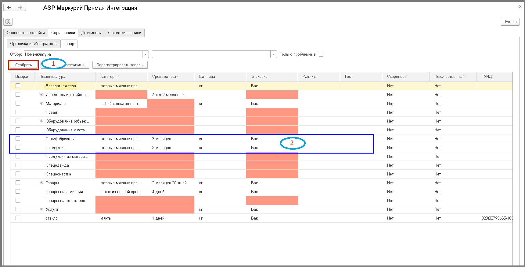Expand Инвентарь и хозяйств... group
525x267 pixels.
tap(41, 95)
